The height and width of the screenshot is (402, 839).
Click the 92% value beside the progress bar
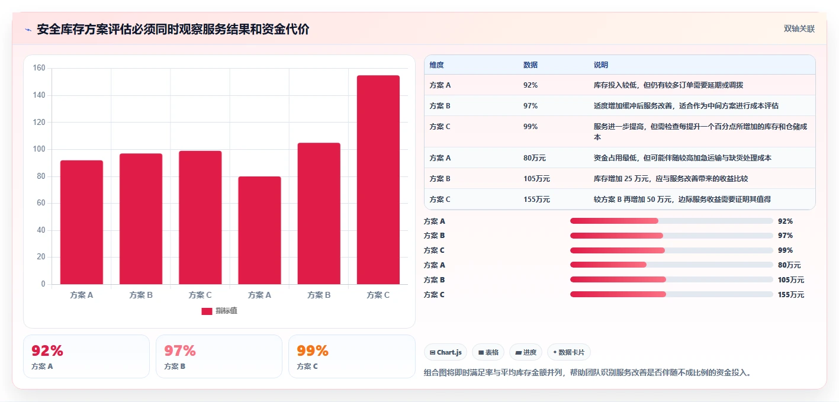[x=785, y=221]
